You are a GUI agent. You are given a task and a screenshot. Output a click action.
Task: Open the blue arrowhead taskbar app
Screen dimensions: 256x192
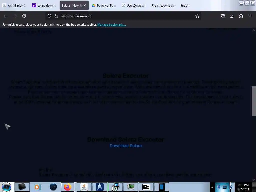click(99, 187)
